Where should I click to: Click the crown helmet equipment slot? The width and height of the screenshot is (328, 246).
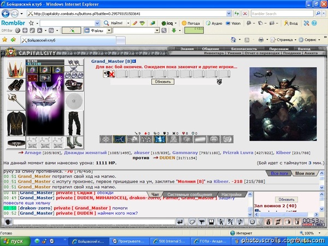(16, 69)
